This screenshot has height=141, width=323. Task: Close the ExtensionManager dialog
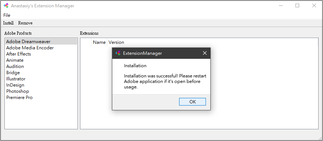coord(204,53)
